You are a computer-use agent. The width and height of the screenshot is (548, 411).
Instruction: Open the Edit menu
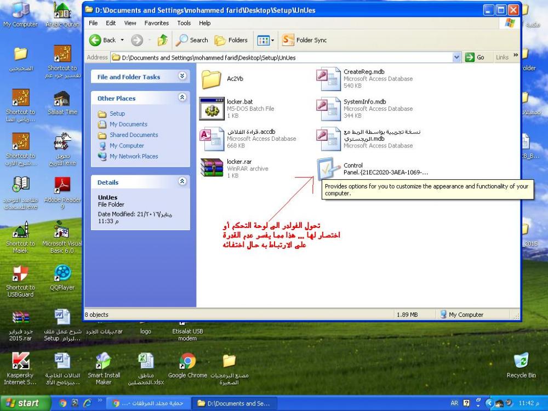click(x=111, y=23)
